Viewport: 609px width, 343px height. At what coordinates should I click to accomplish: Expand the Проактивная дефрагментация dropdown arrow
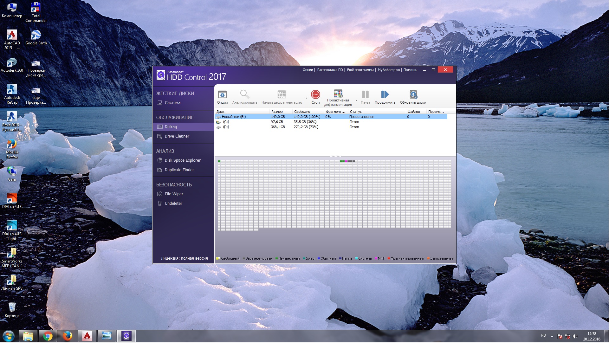(356, 100)
